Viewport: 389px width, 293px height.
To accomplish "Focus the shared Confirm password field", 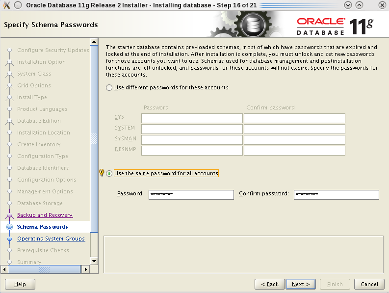I will coord(337,195).
